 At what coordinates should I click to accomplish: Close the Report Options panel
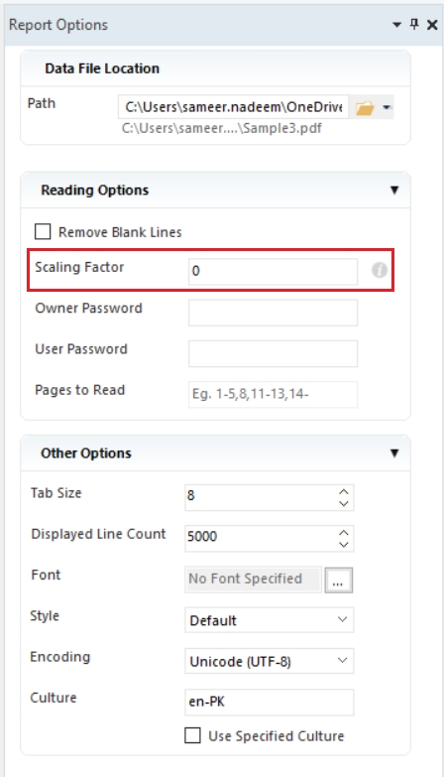click(x=432, y=25)
